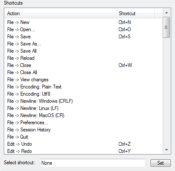Select File -> Newline: Linux (LF) row
The width and height of the screenshot is (175, 171).
83,108
